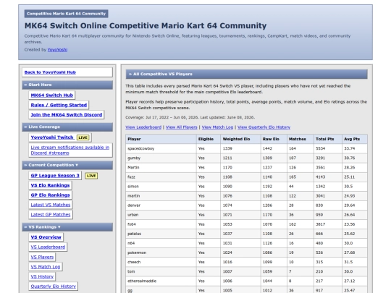Select player name n64

click(x=131, y=243)
